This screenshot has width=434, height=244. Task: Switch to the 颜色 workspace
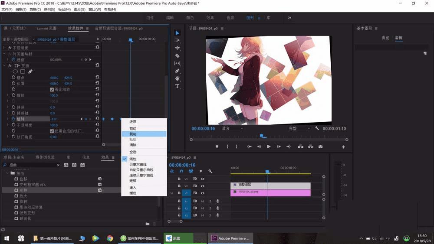click(190, 18)
